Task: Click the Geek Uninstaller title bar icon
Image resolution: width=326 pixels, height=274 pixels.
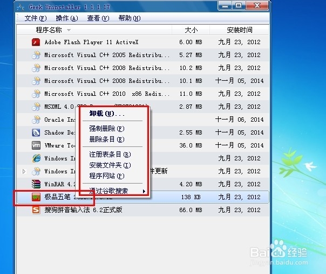Action: 21,8
